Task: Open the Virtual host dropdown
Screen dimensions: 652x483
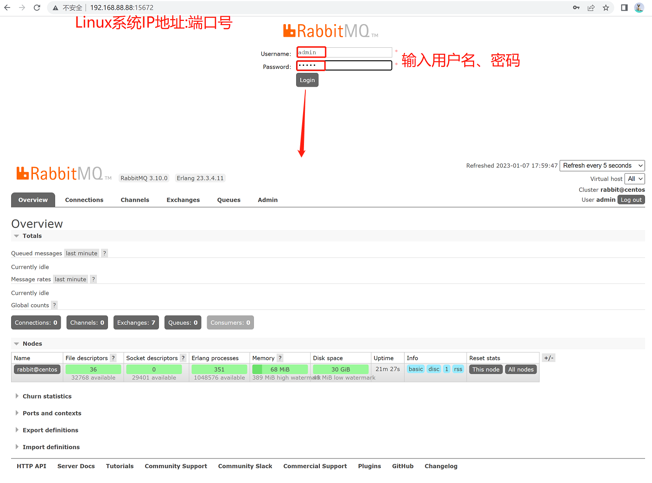Action: [635, 179]
